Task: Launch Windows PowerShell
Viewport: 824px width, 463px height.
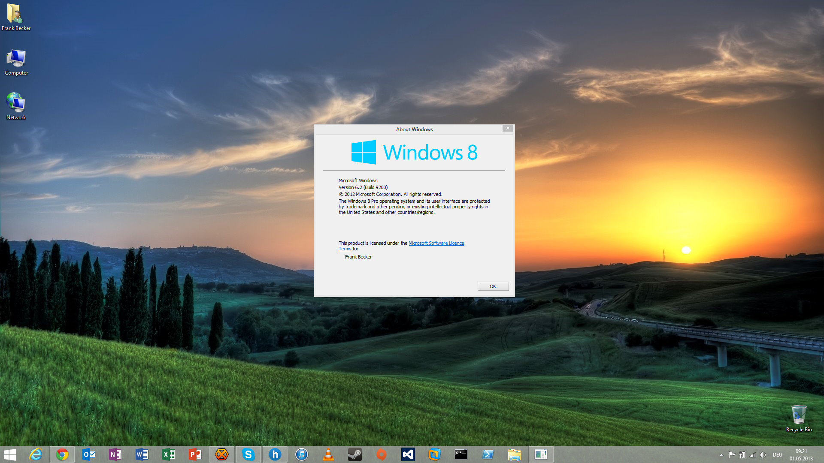Action: pos(488,454)
